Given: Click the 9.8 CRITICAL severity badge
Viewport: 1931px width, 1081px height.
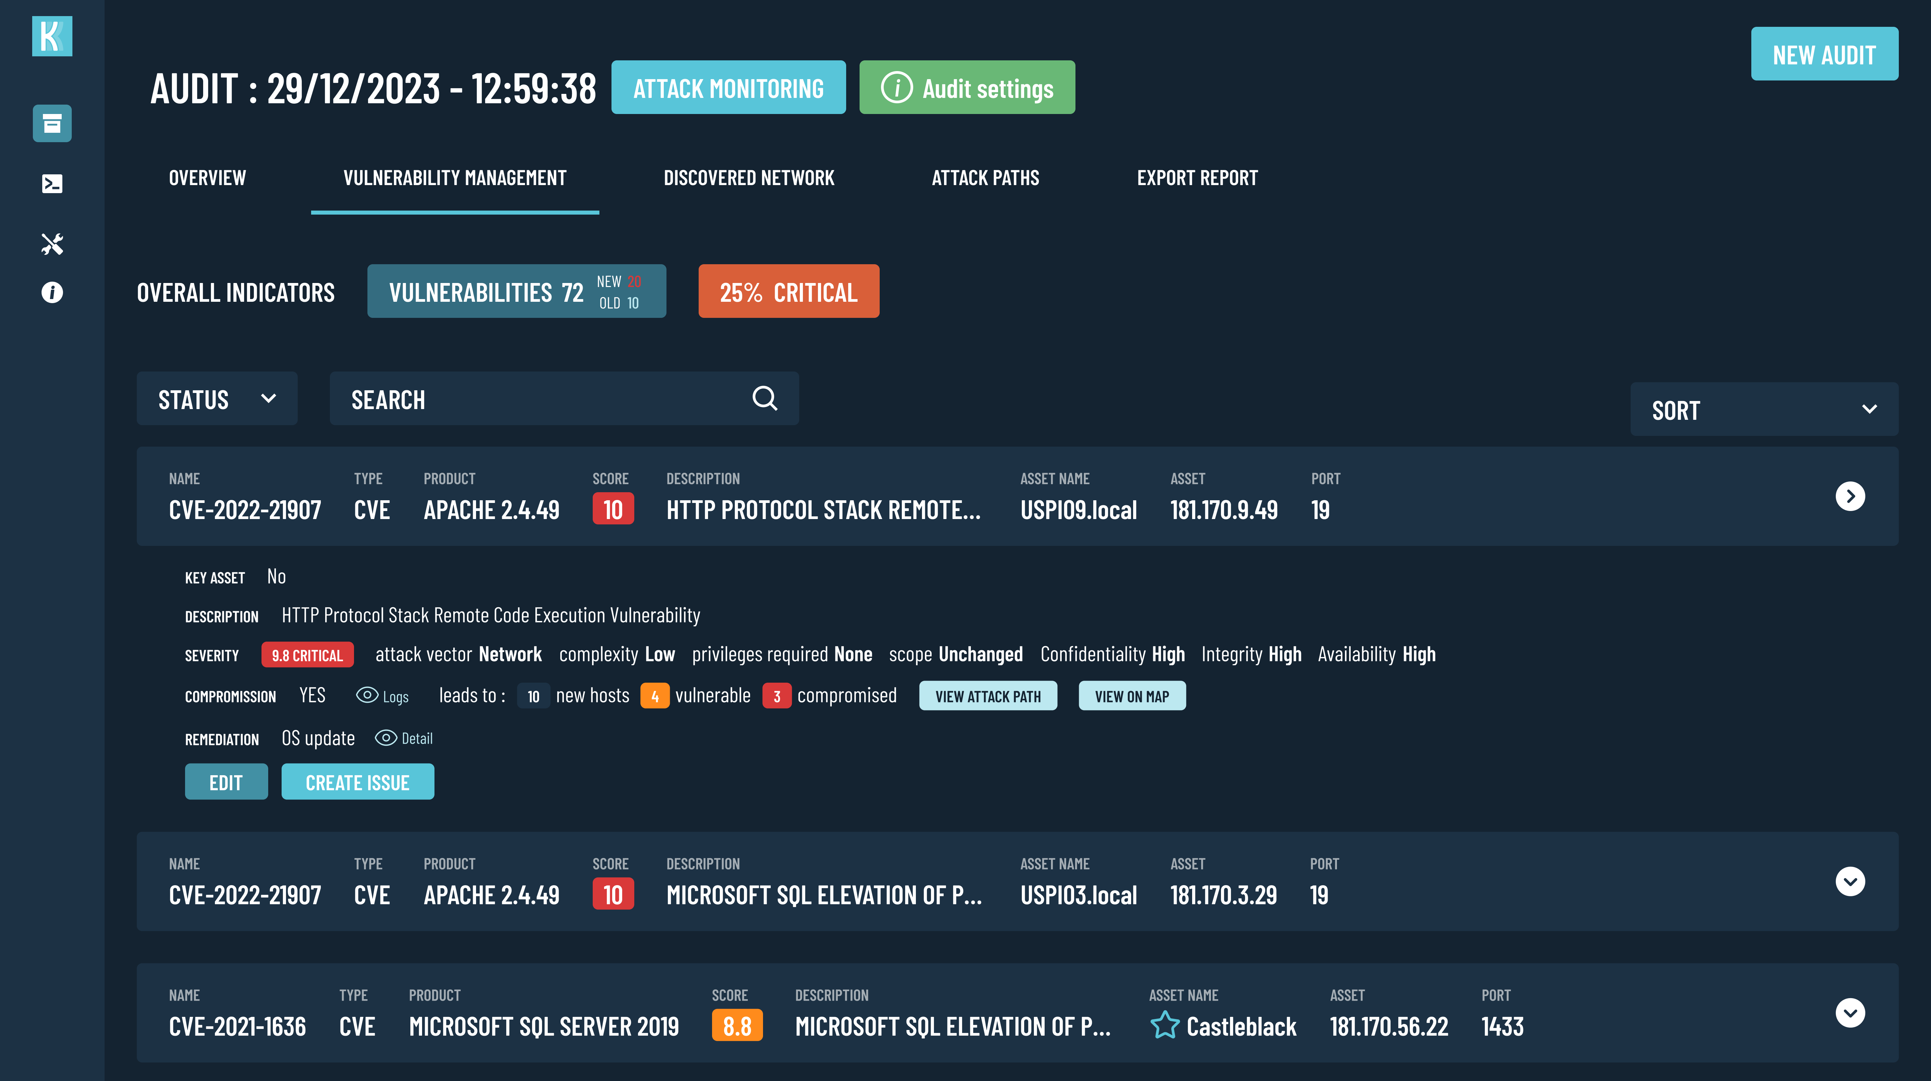Looking at the screenshot, I should point(307,655).
